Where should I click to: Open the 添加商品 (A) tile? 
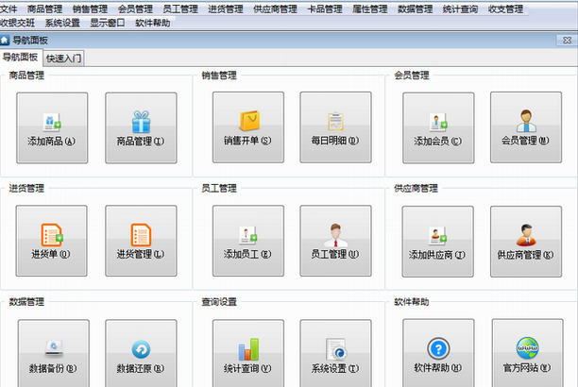52,127
